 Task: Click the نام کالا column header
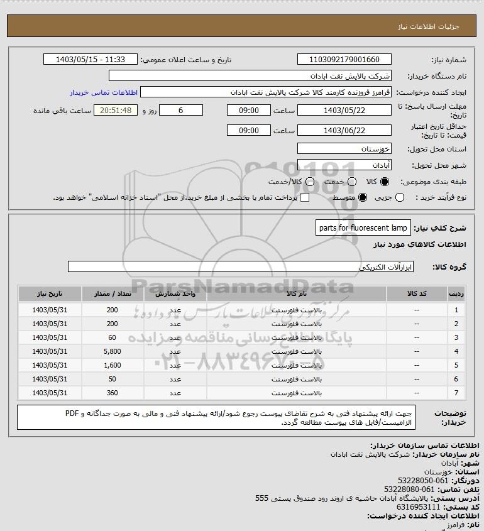pos(297,293)
